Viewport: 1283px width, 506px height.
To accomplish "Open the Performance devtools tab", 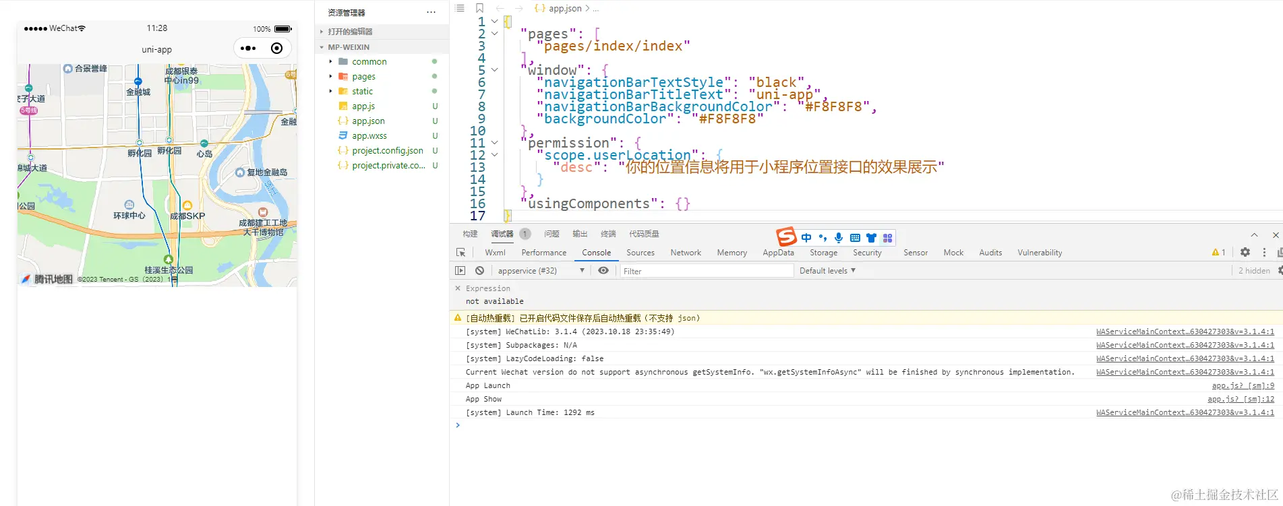I will pyautogui.click(x=543, y=253).
